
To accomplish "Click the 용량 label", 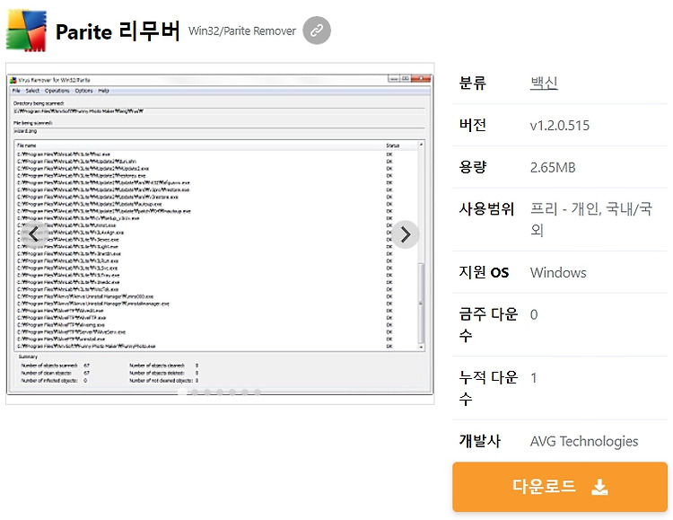I will pos(473,167).
